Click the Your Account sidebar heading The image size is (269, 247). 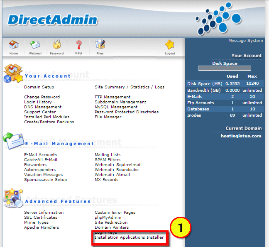coord(247,56)
